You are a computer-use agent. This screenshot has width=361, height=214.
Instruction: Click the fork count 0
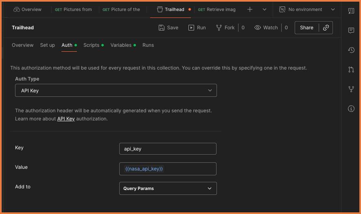[x=243, y=28]
